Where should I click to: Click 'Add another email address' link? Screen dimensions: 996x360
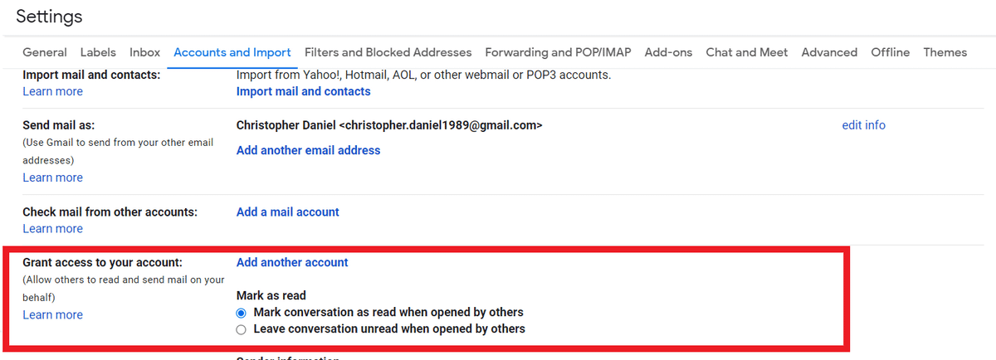tap(309, 150)
